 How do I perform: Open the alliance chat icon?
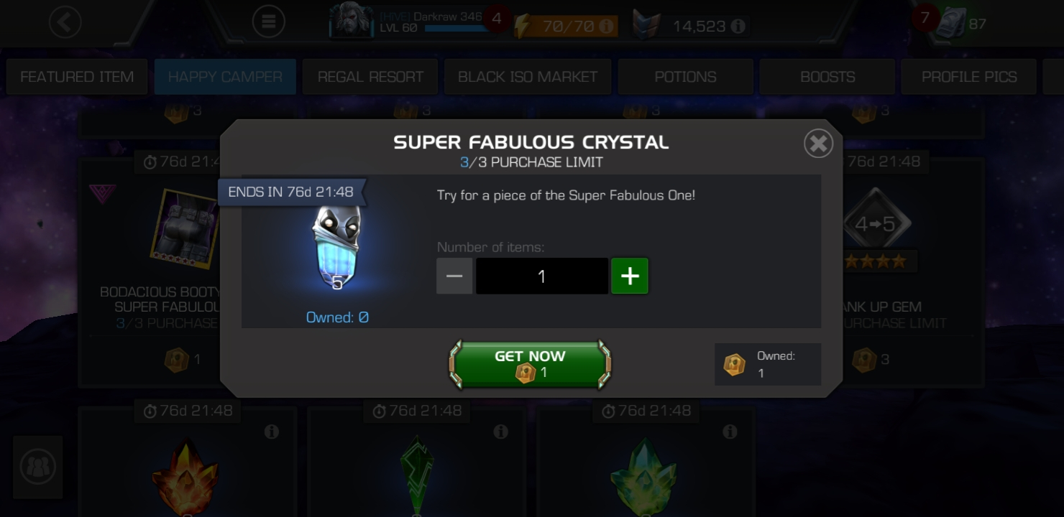coord(37,467)
